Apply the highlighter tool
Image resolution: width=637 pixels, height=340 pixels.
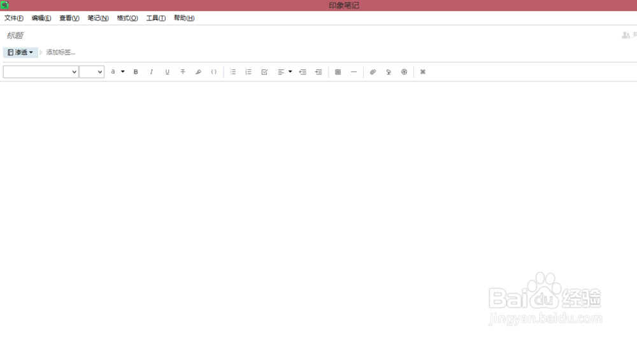pyautogui.click(x=198, y=72)
